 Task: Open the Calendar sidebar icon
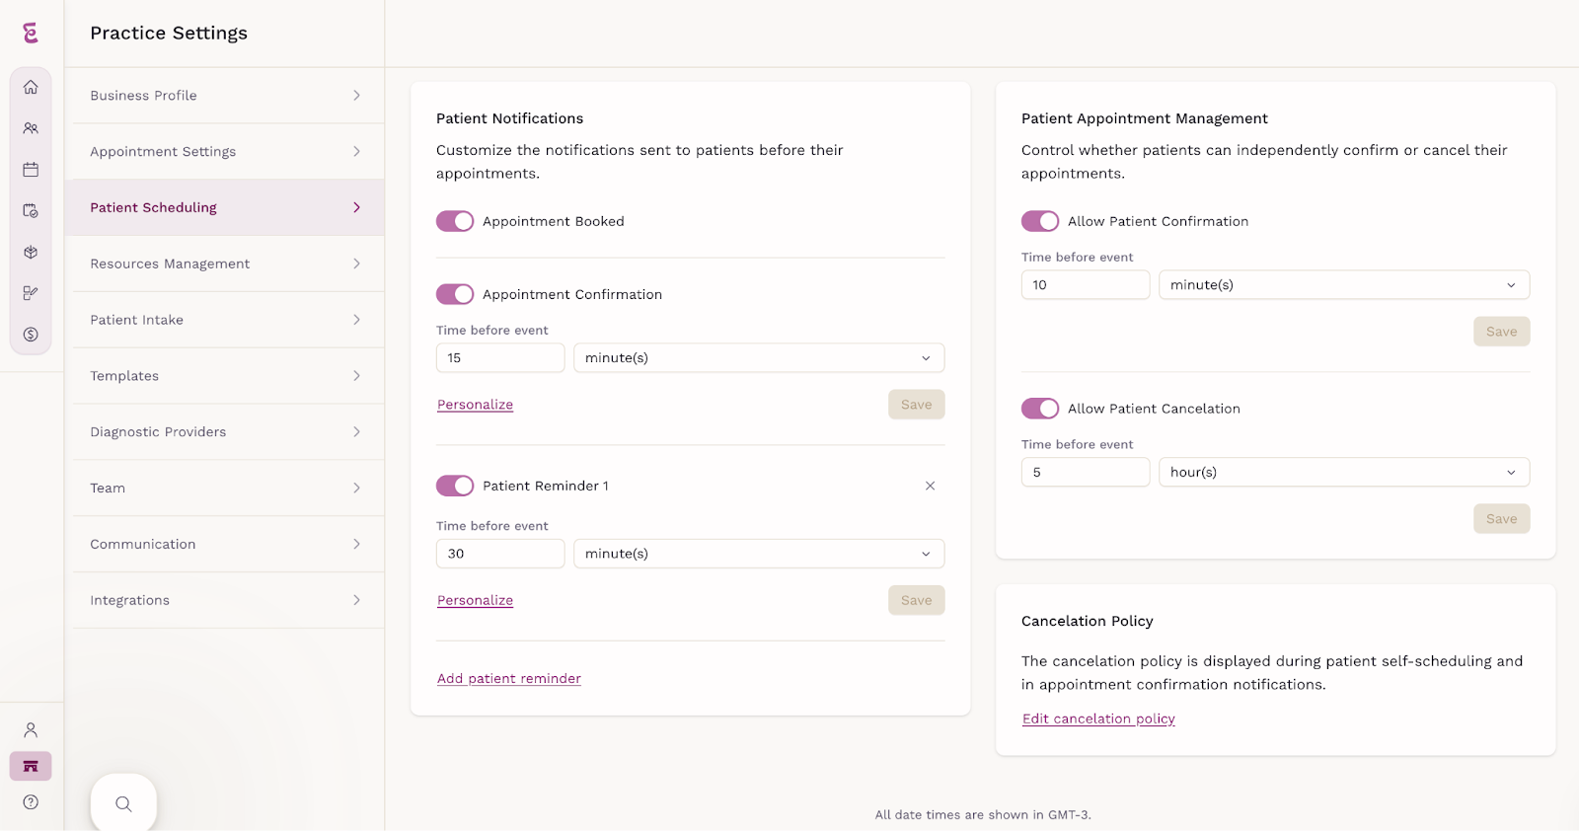click(31, 170)
